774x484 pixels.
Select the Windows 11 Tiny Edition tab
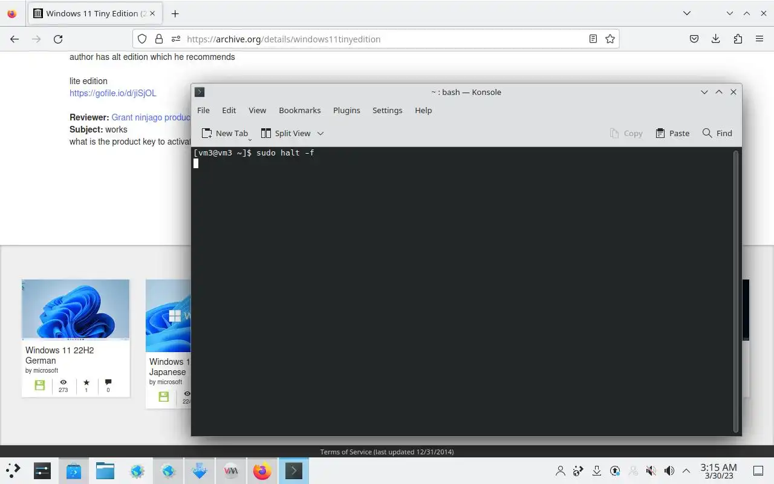pyautogui.click(x=96, y=13)
